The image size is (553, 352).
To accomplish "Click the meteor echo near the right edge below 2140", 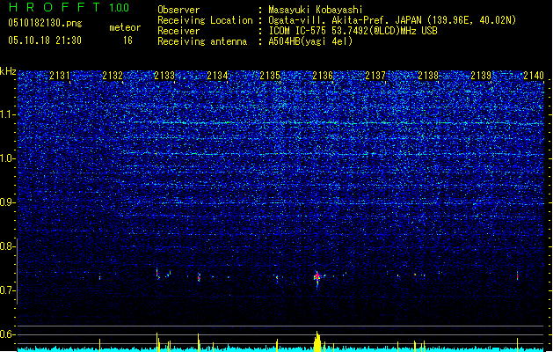I will click(x=517, y=276).
